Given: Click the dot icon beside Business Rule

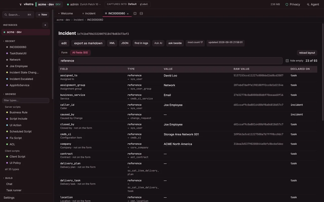Looking at the screenshot, I should [7, 112].
